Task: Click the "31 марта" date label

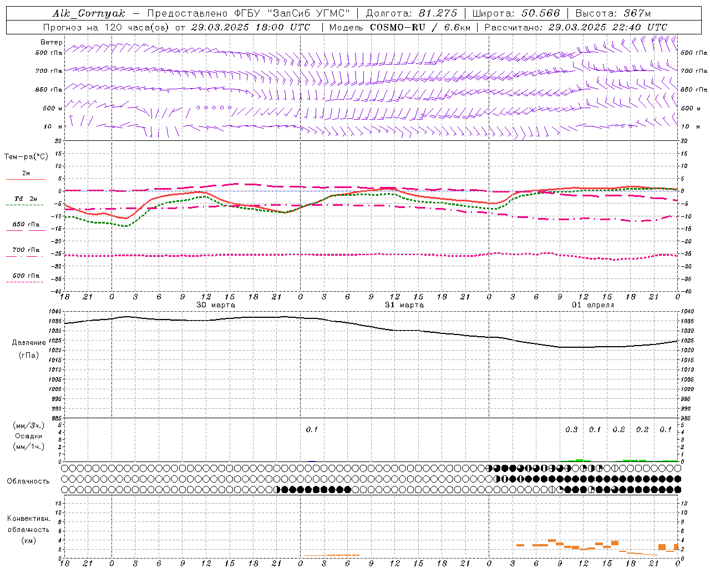Action: pyautogui.click(x=404, y=305)
